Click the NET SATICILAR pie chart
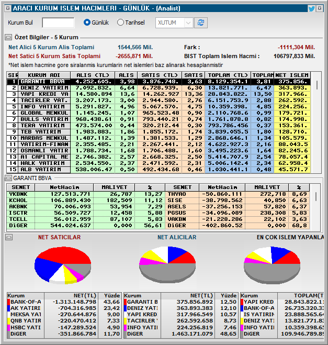328x345 pixels. (x=63, y=265)
